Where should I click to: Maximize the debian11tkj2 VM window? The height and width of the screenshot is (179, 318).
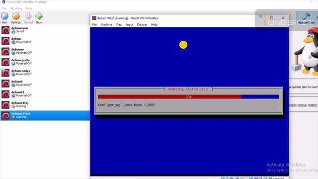(x=272, y=18)
